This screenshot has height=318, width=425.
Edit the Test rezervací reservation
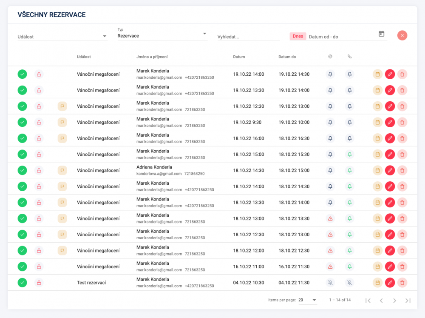click(x=390, y=282)
